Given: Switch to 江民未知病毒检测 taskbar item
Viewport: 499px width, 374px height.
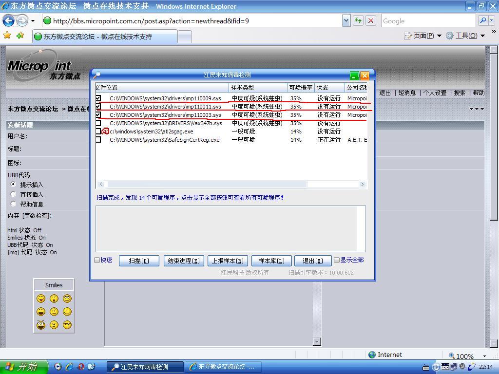Looking at the screenshot, I should (x=145, y=367).
